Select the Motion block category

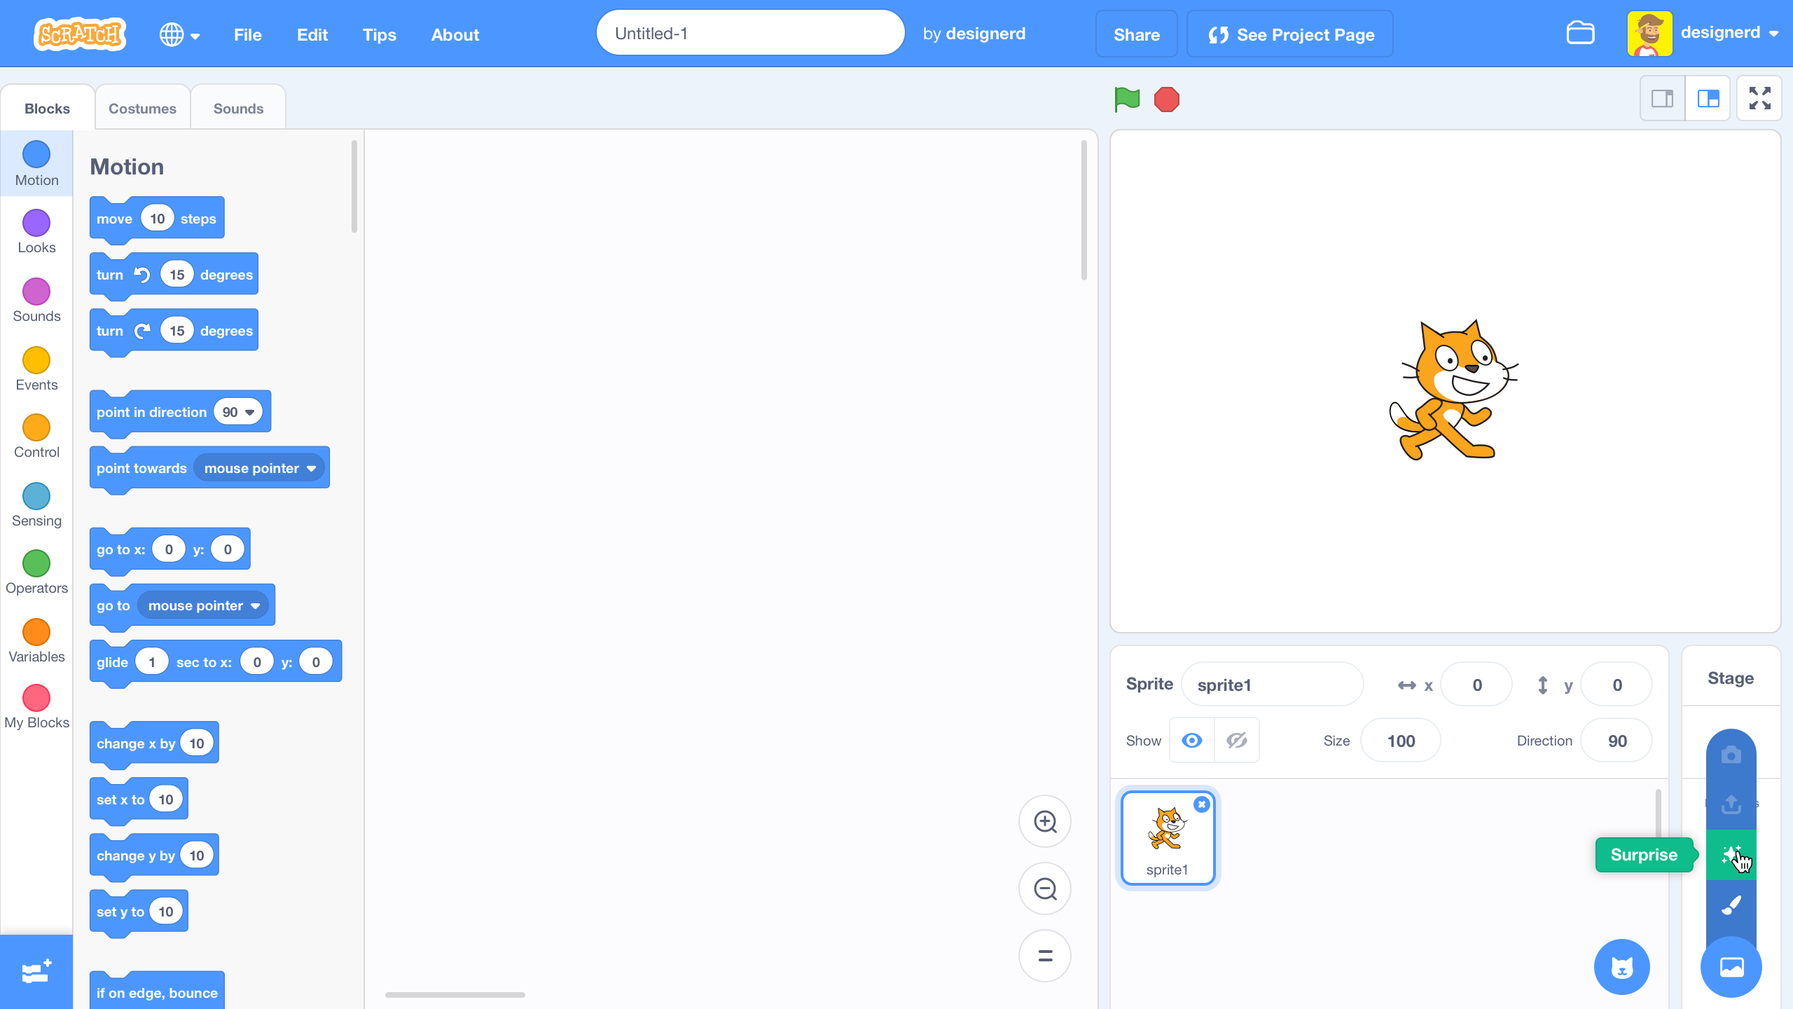[36, 164]
